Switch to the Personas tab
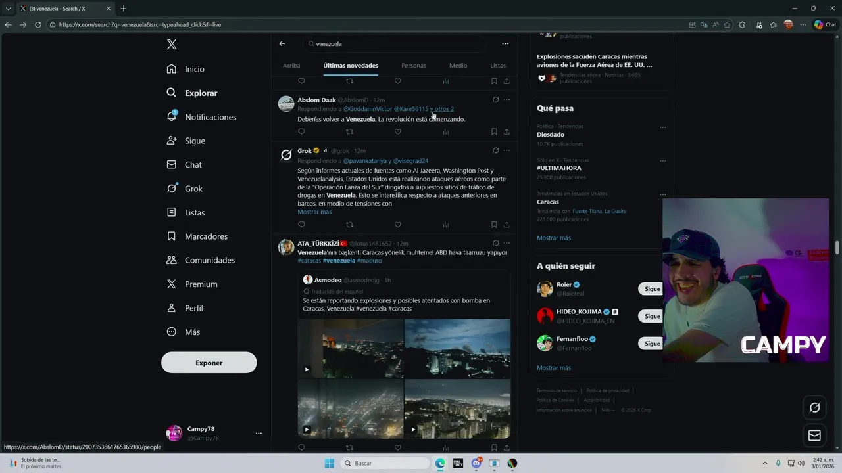 coord(414,66)
